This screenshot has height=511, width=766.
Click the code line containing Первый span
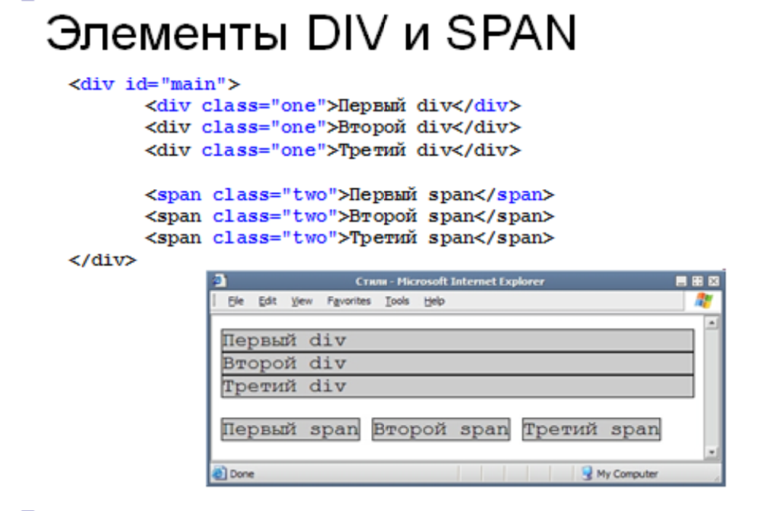350,194
